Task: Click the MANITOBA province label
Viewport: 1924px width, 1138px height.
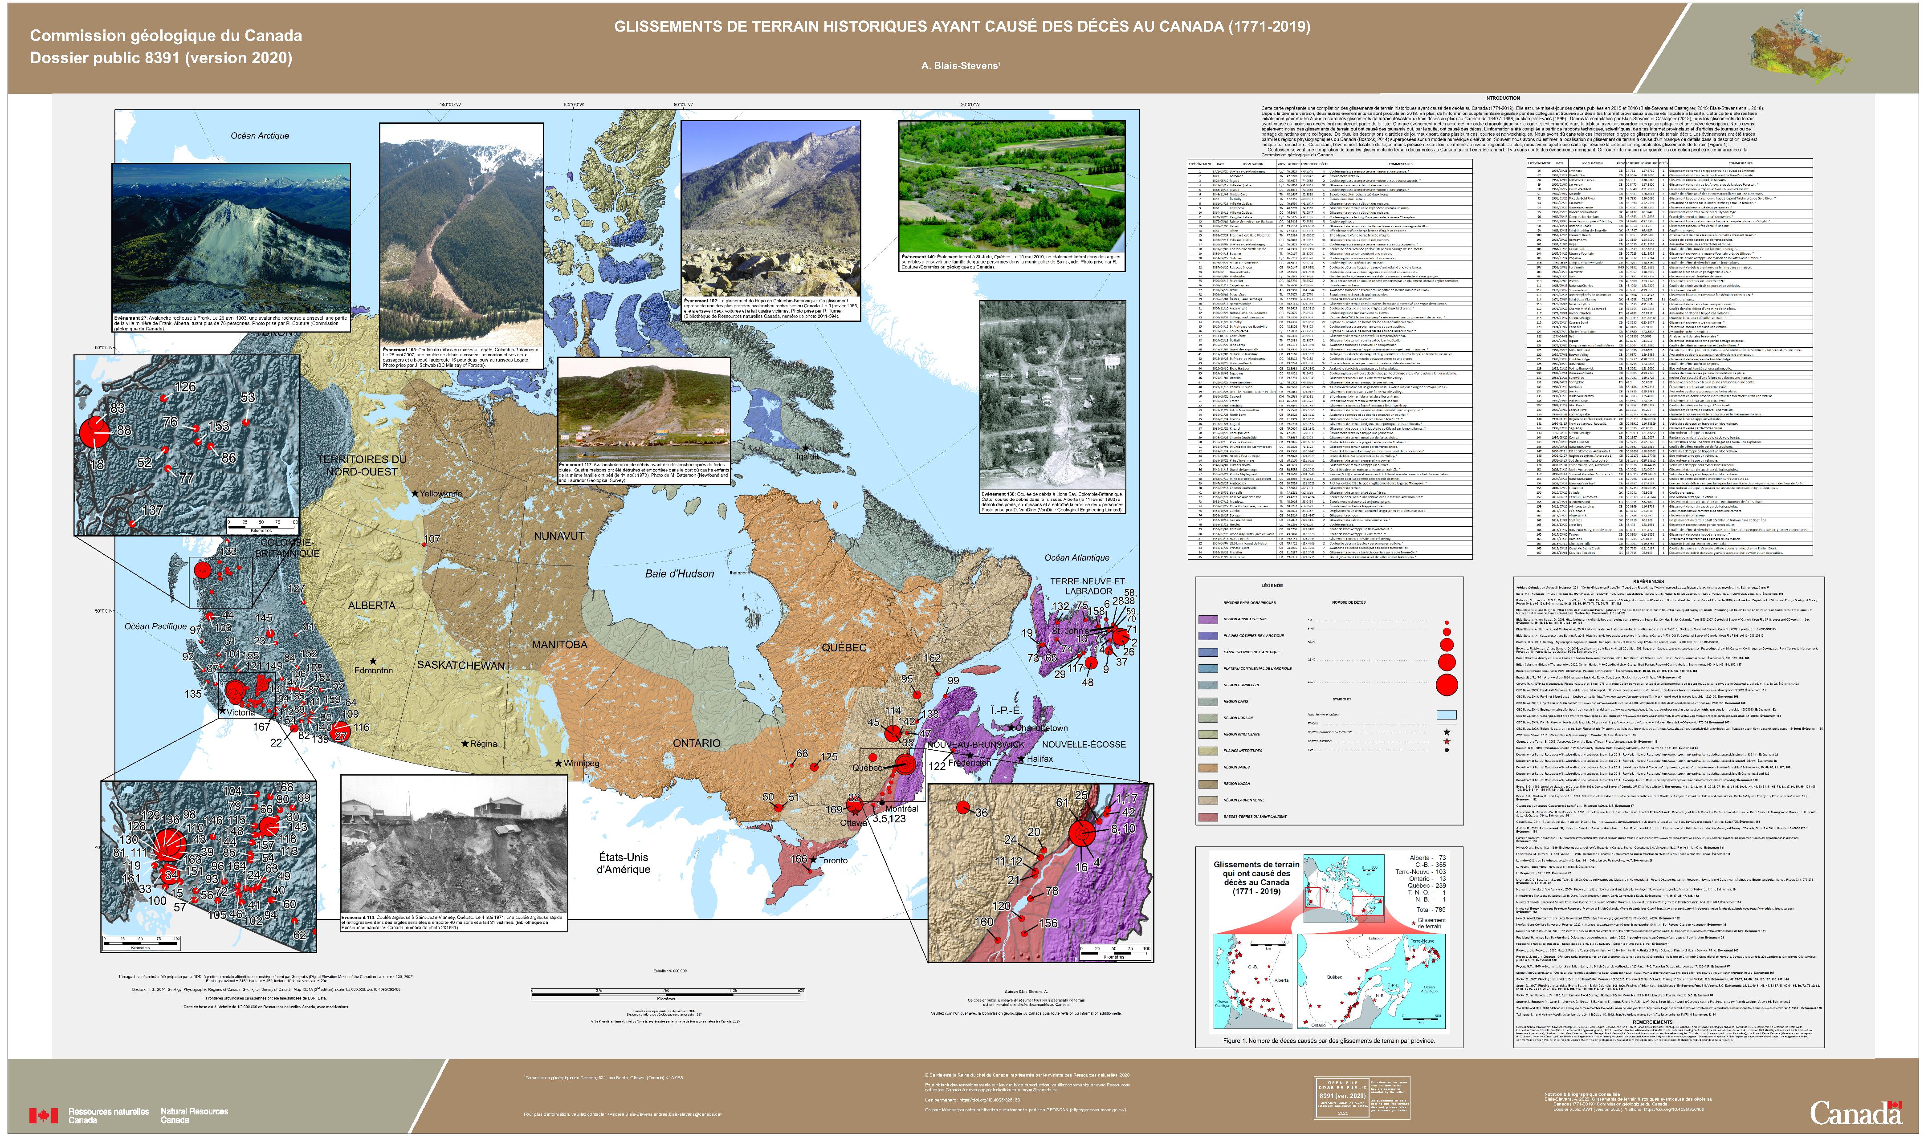Action: [560, 645]
